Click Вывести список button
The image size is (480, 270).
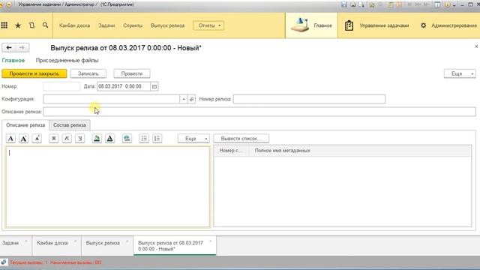pos(241,138)
